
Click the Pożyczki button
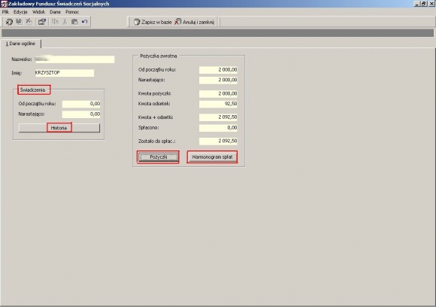(x=158, y=157)
